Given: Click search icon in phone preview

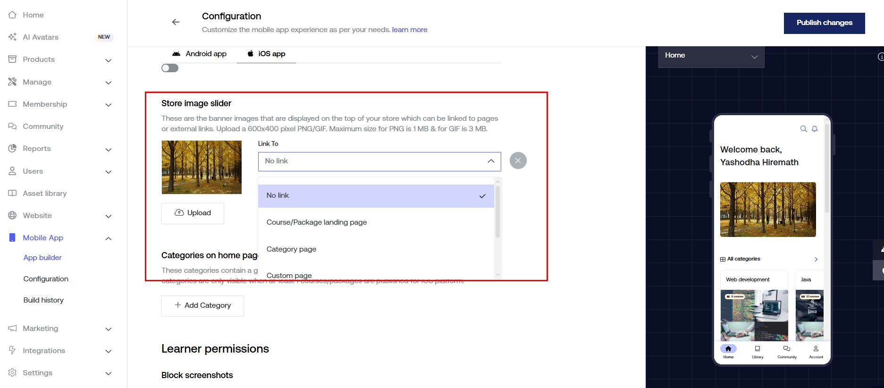Looking at the screenshot, I should click(x=803, y=129).
